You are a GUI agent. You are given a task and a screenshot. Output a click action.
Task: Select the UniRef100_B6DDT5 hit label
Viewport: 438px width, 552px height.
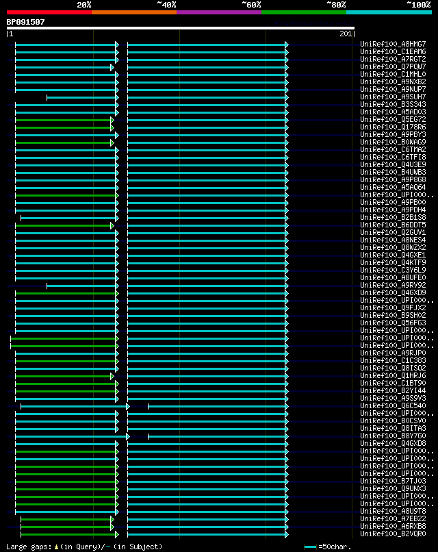[393, 225]
